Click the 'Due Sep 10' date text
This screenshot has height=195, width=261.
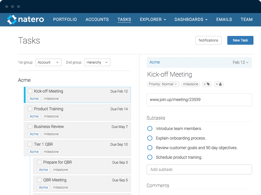click(x=119, y=145)
